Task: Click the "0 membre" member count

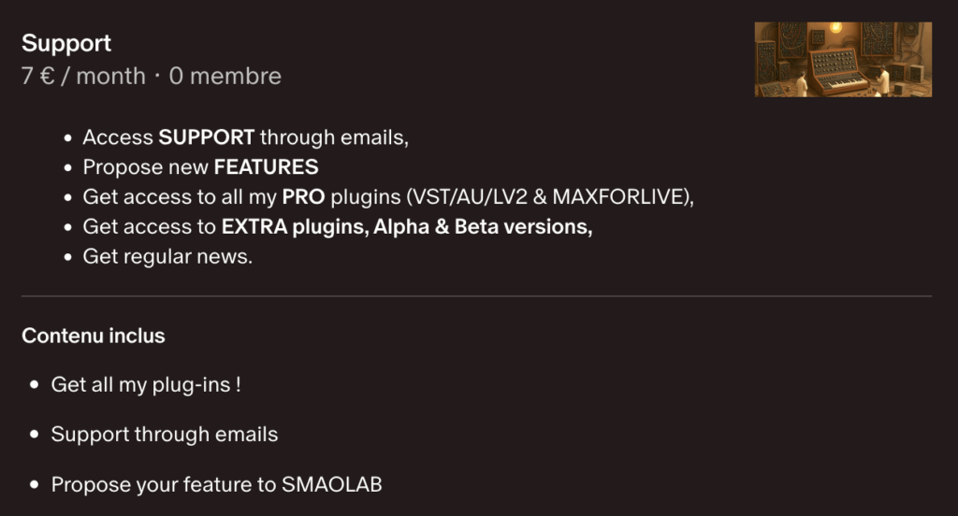Action: pos(225,76)
